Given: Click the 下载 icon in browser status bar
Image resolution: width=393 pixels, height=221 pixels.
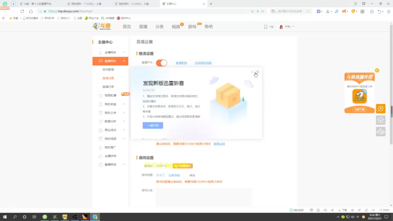Looking at the screenshot, I should tap(342, 210).
